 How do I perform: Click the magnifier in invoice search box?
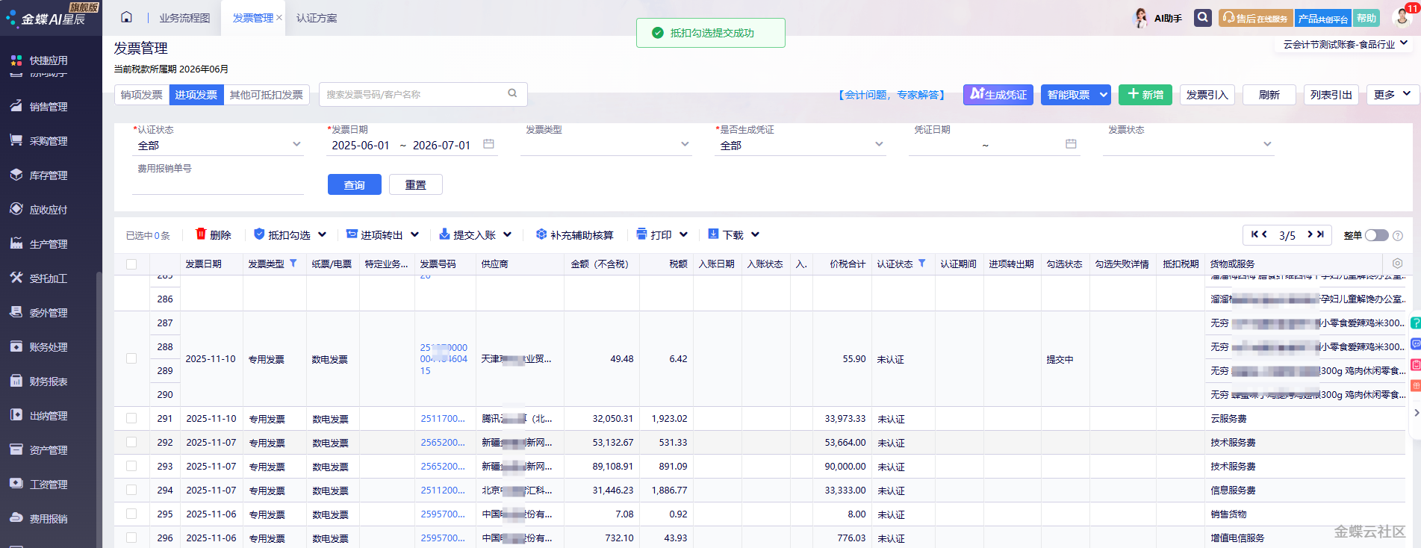pyautogui.click(x=512, y=93)
